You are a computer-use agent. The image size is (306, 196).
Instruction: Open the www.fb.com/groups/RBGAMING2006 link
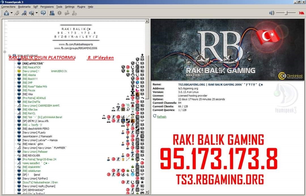[x=76, y=48]
